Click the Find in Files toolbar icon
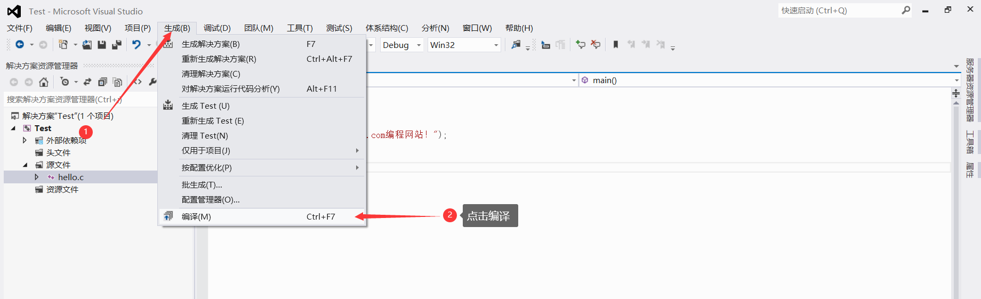 [x=516, y=45]
